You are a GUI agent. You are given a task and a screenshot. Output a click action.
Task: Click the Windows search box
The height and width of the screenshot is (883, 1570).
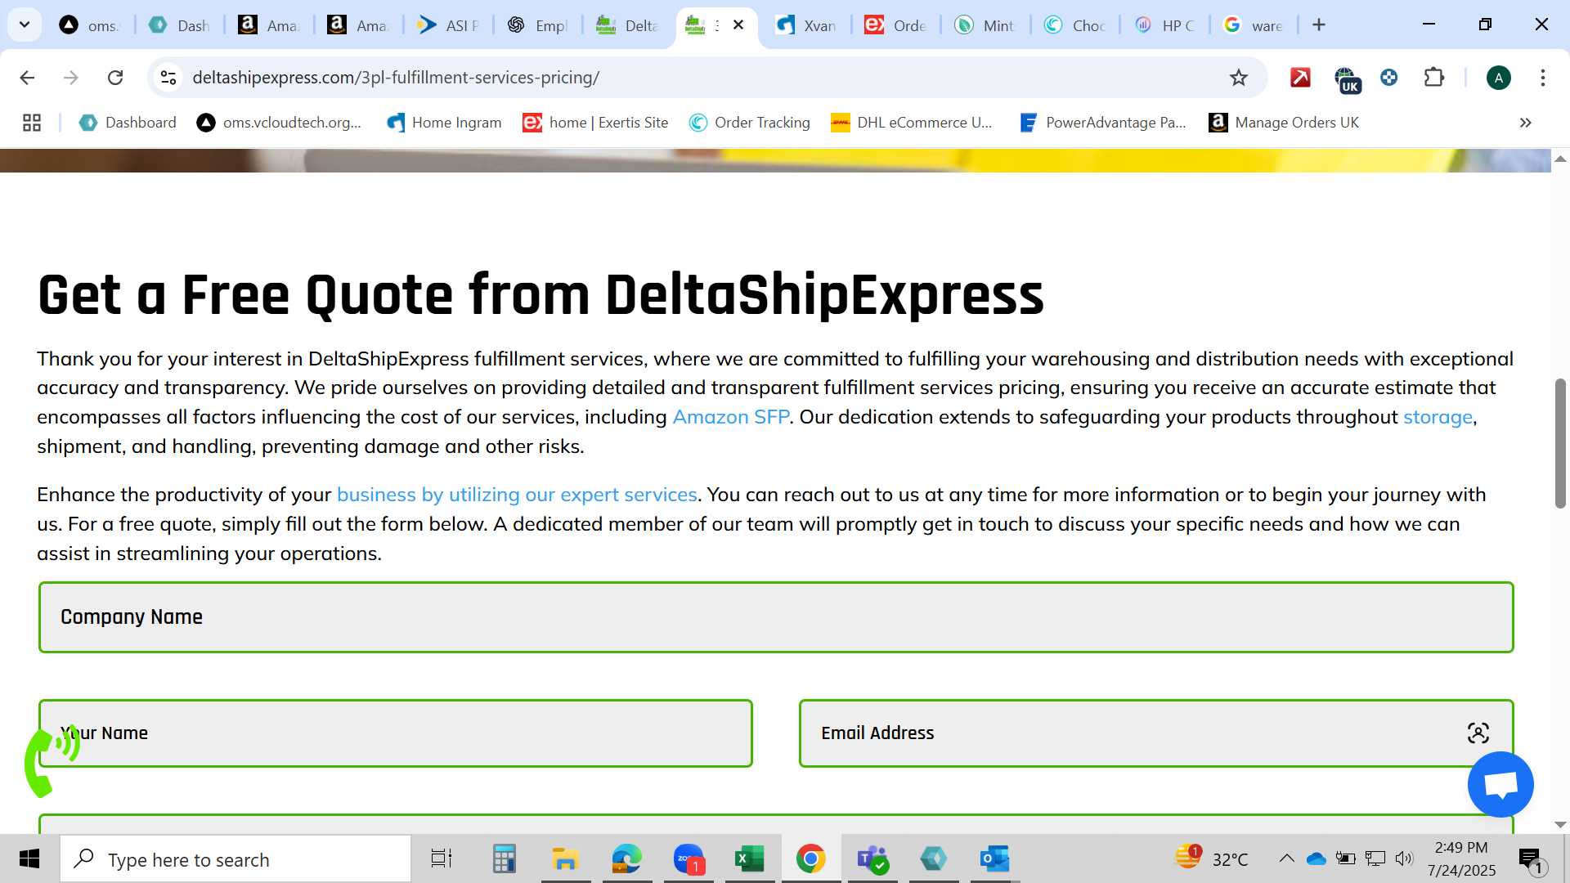[235, 859]
